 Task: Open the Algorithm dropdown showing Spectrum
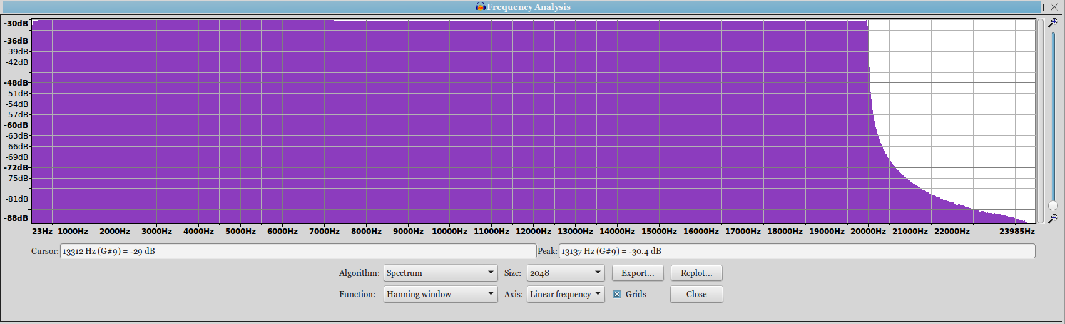[441, 273]
